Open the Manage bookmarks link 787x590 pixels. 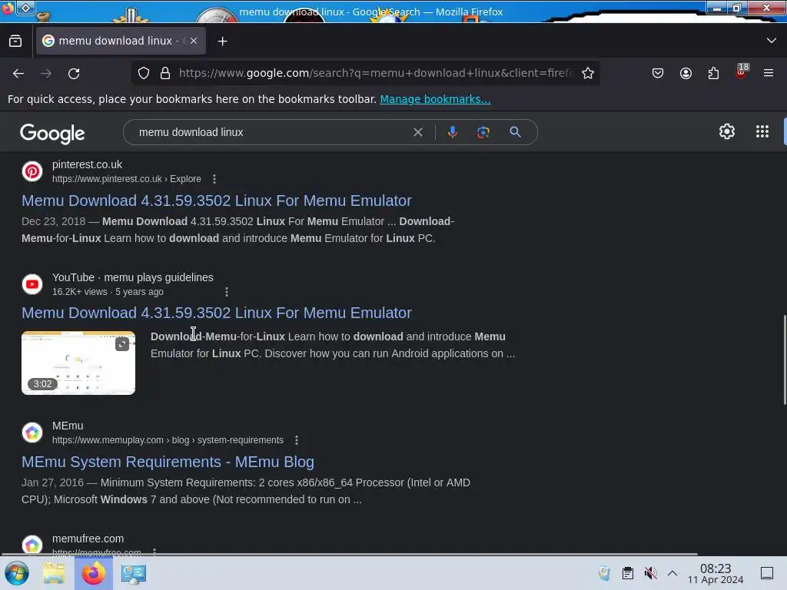tap(435, 99)
